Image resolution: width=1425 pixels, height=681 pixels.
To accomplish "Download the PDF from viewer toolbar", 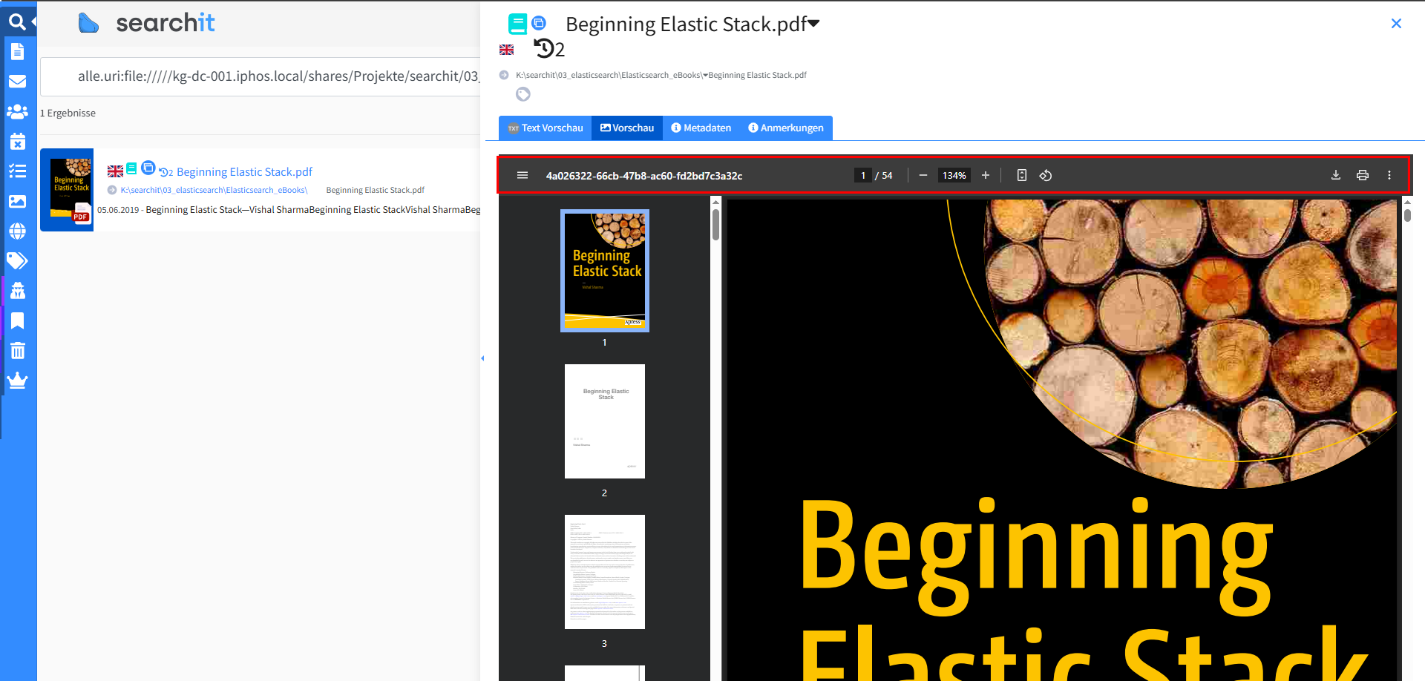I will pyautogui.click(x=1335, y=175).
